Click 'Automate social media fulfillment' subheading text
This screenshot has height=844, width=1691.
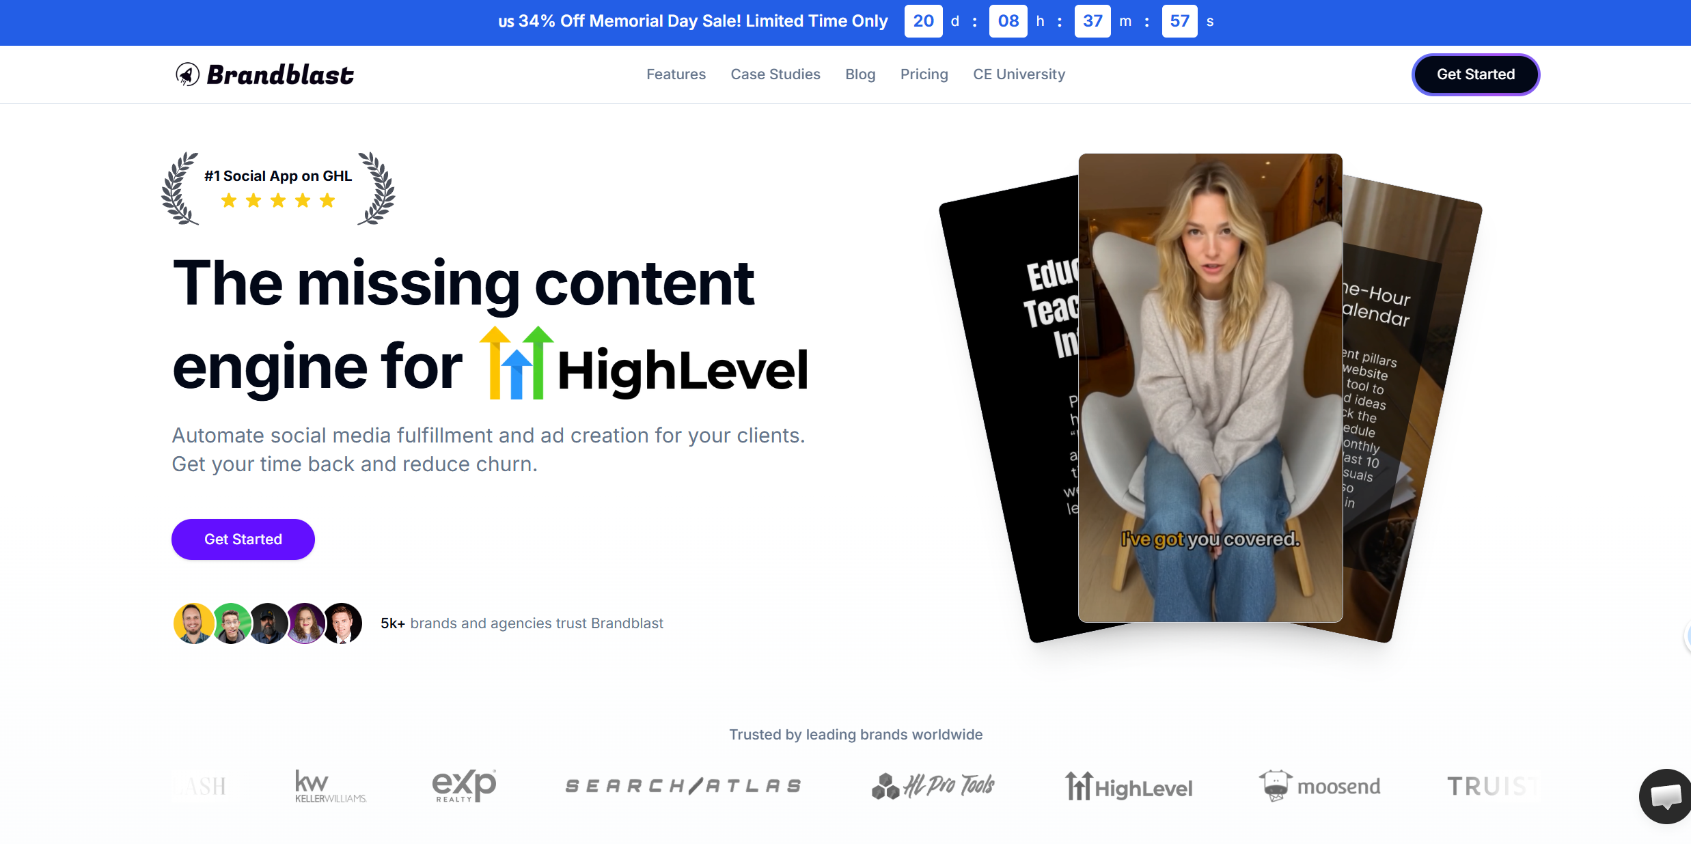pos(489,450)
